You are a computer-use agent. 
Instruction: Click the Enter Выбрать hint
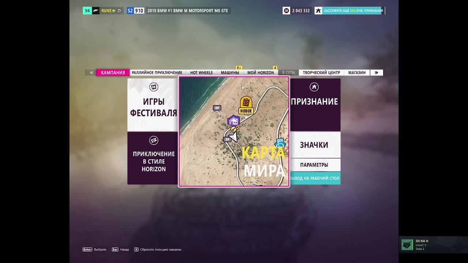click(95, 249)
